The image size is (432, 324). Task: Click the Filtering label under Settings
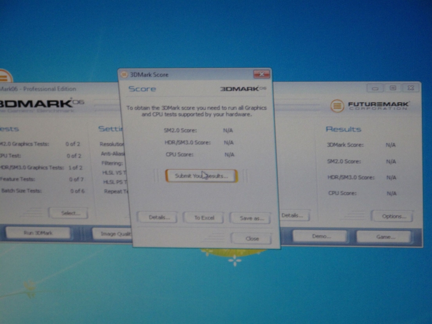click(x=112, y=163)
